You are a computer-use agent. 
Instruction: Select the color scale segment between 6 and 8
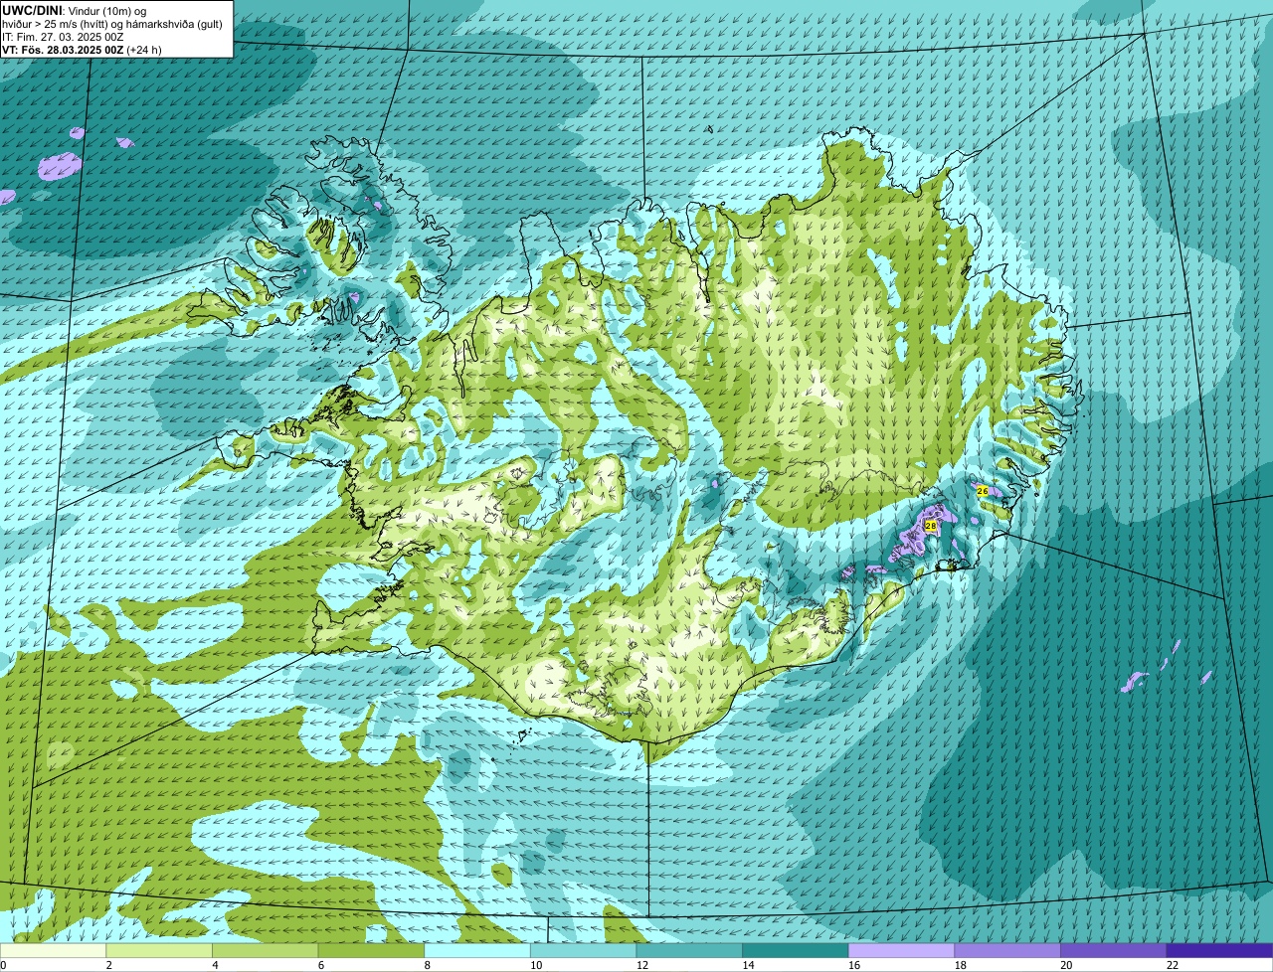371,950
